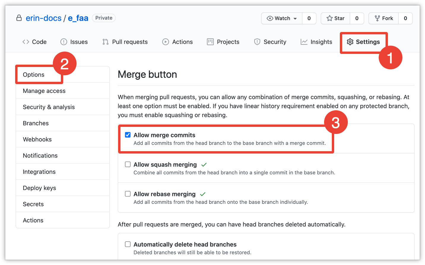Star the repository
Image resolution: width=425 pixels, height=265 pixels.
pos(336,18)
